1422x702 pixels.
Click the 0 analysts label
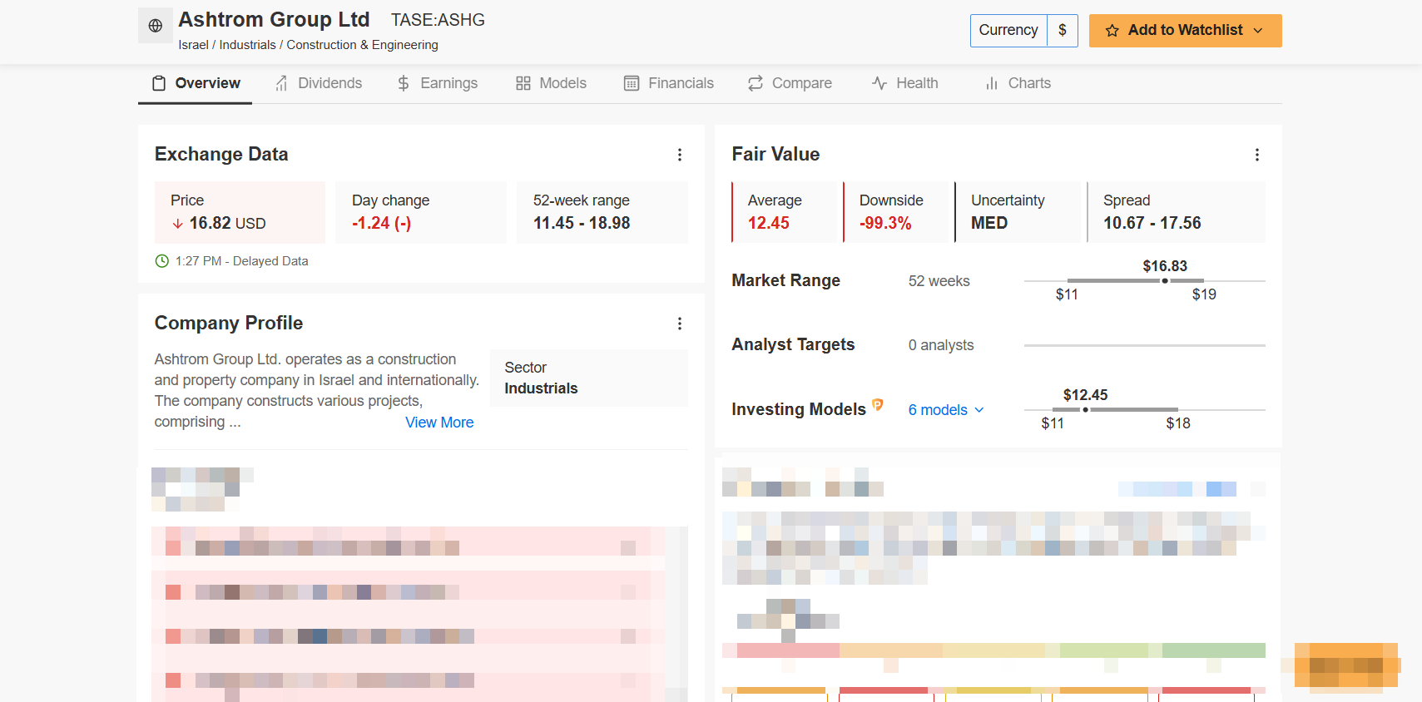[941, 345]
